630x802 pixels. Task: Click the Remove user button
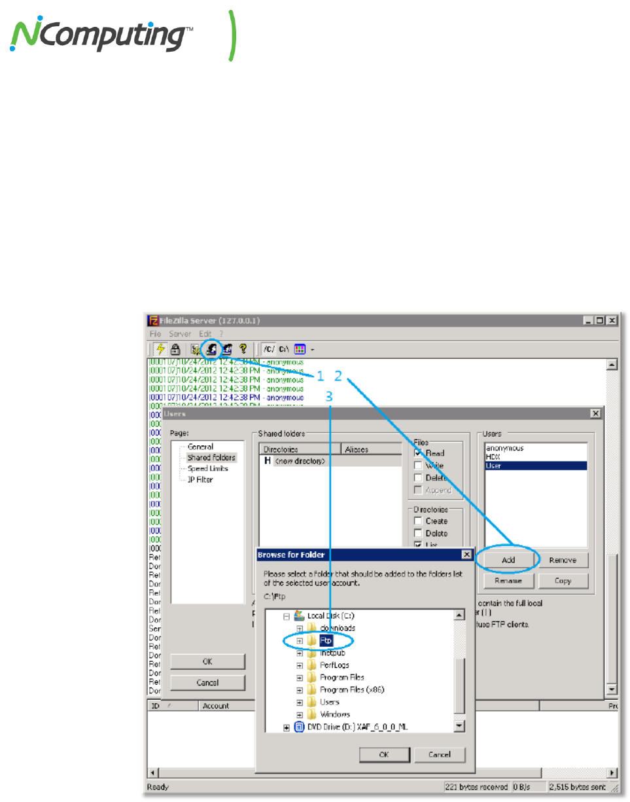coord(562,560)
